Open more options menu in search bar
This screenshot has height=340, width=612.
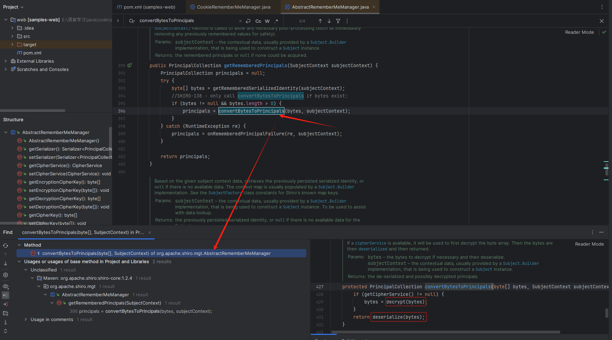coord(347,21)
